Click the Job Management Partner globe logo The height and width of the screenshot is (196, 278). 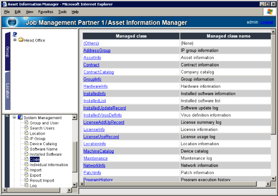click(12, 22)
